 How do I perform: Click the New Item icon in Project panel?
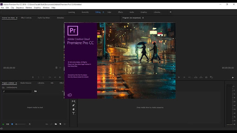click(x=60, y=124)
